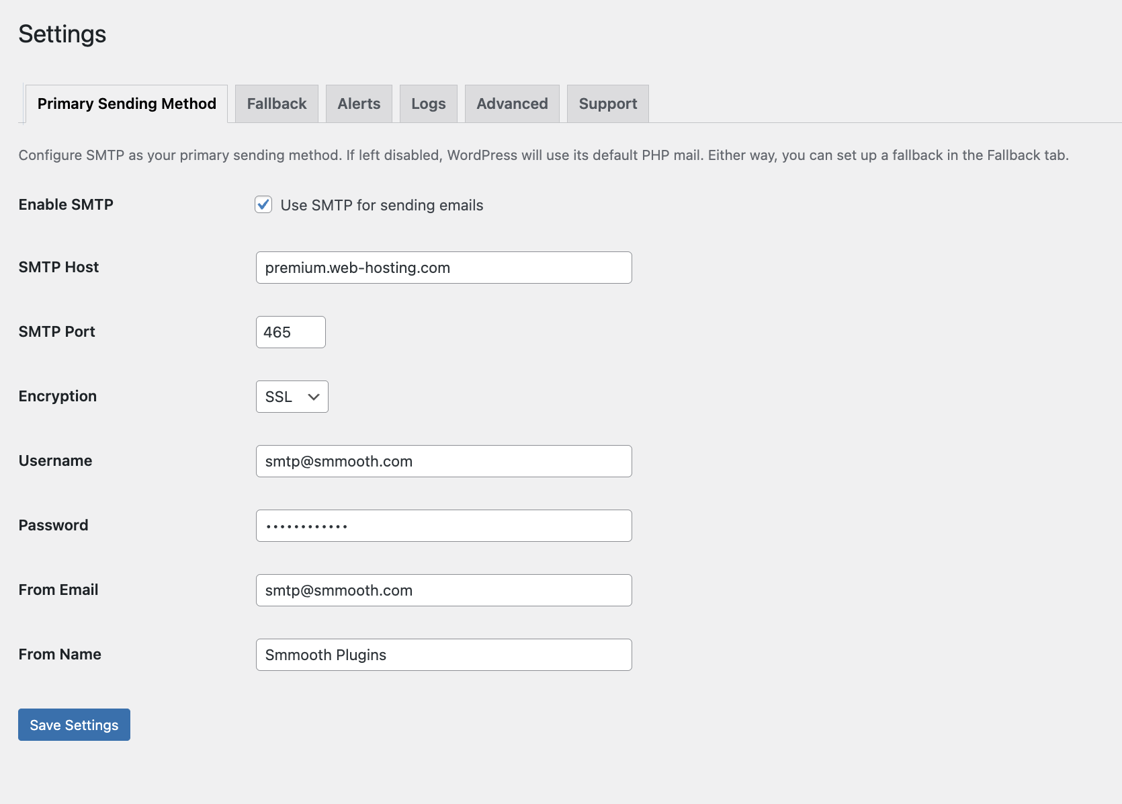
Task: Click the 'Use SMTP for sending emails' label
Action: (x=382, y=205)
